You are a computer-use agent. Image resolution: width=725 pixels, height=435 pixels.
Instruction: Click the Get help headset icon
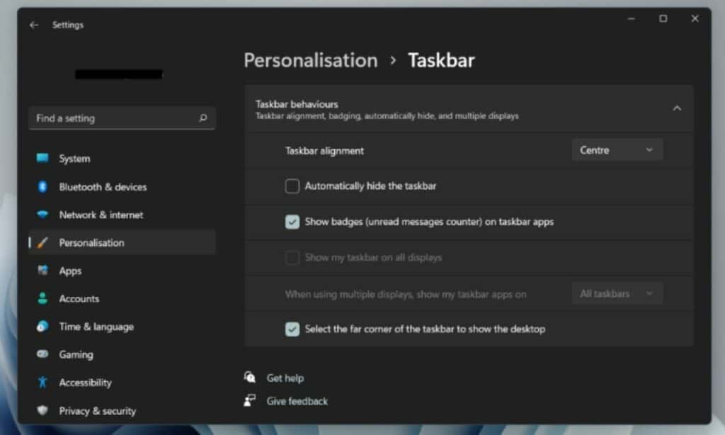point(250,377)
